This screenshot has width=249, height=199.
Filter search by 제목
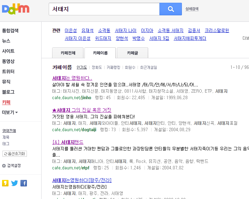tap(6, 137)
